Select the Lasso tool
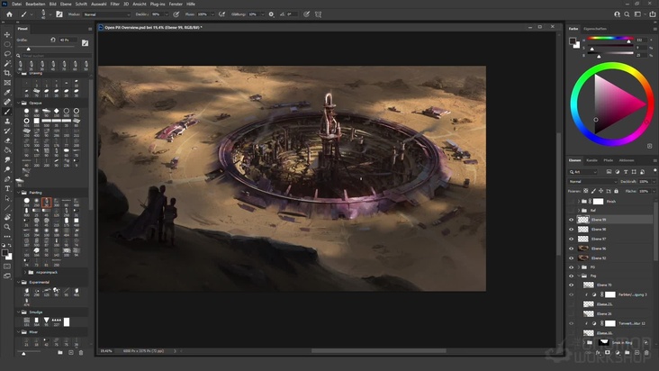Image resolution: width=659 pixels, height=371 pixels. (7, 54)
